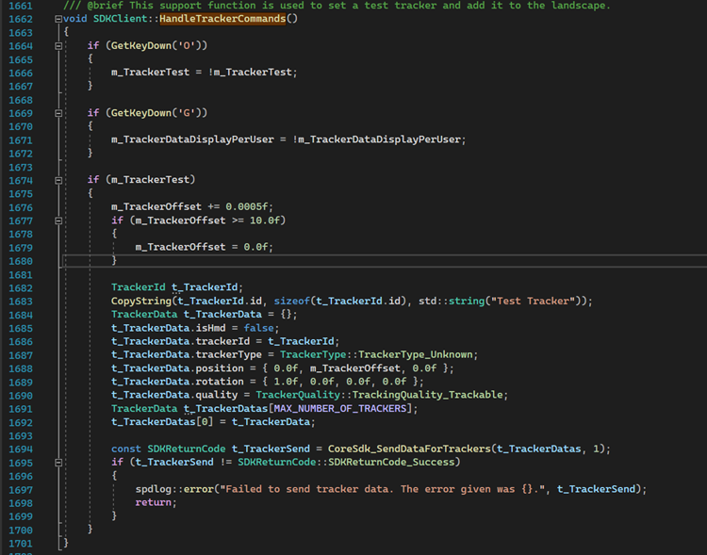Click closing brace on current line 1680

click(114, 260)
